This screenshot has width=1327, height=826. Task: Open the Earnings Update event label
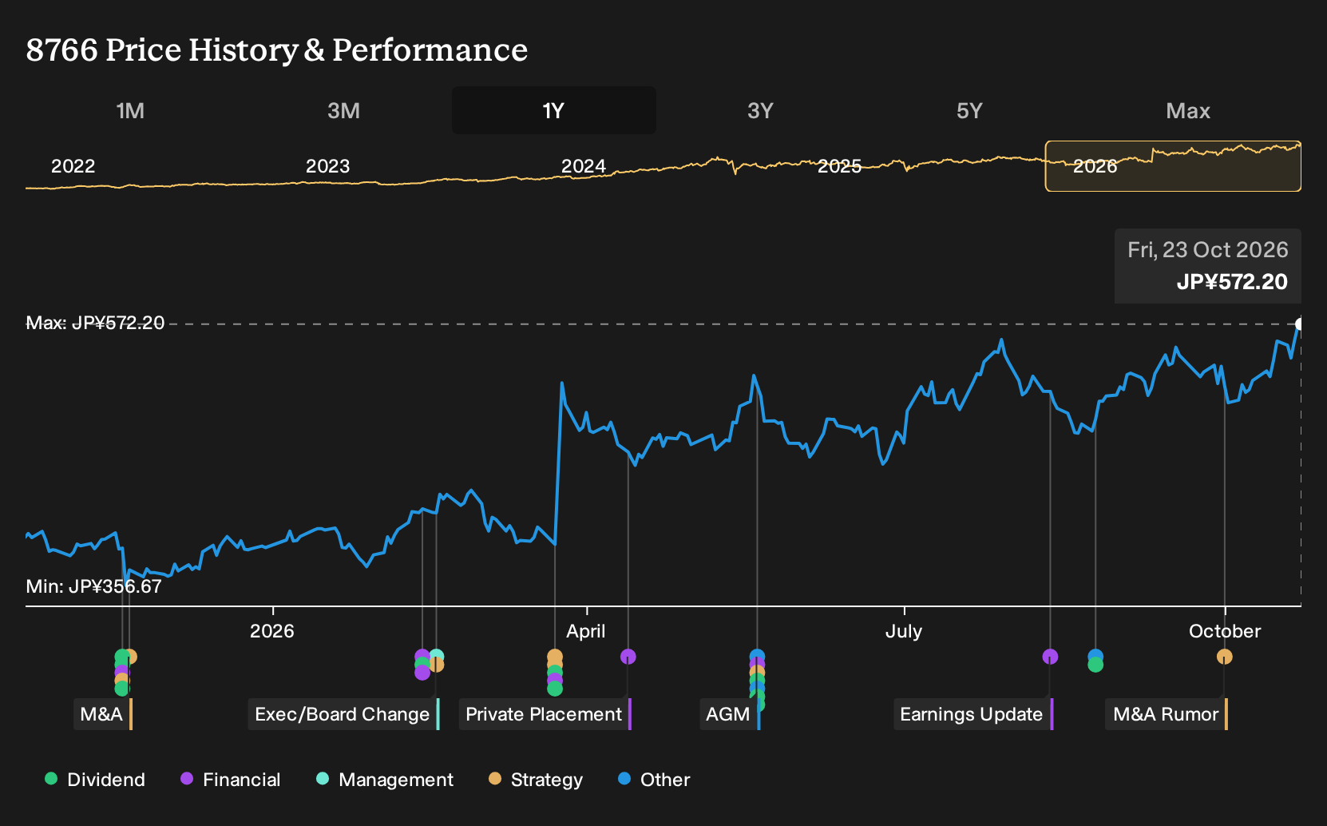coord(973,714)
